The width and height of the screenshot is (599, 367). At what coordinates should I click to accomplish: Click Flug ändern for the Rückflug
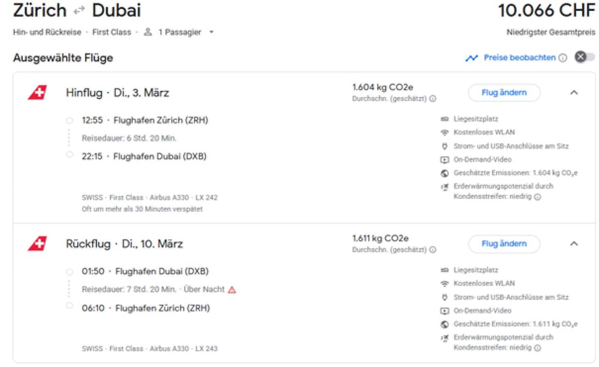(x=504, y=244)
